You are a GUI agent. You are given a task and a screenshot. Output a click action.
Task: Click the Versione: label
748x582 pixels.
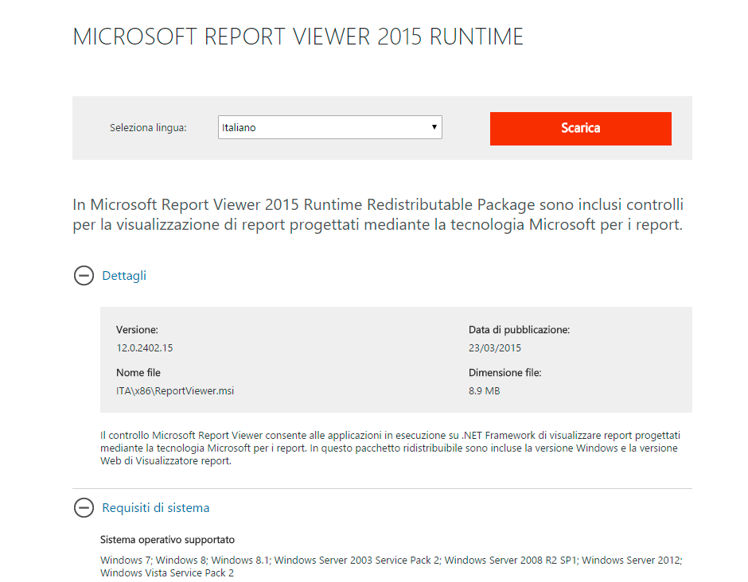click(137, 330)
